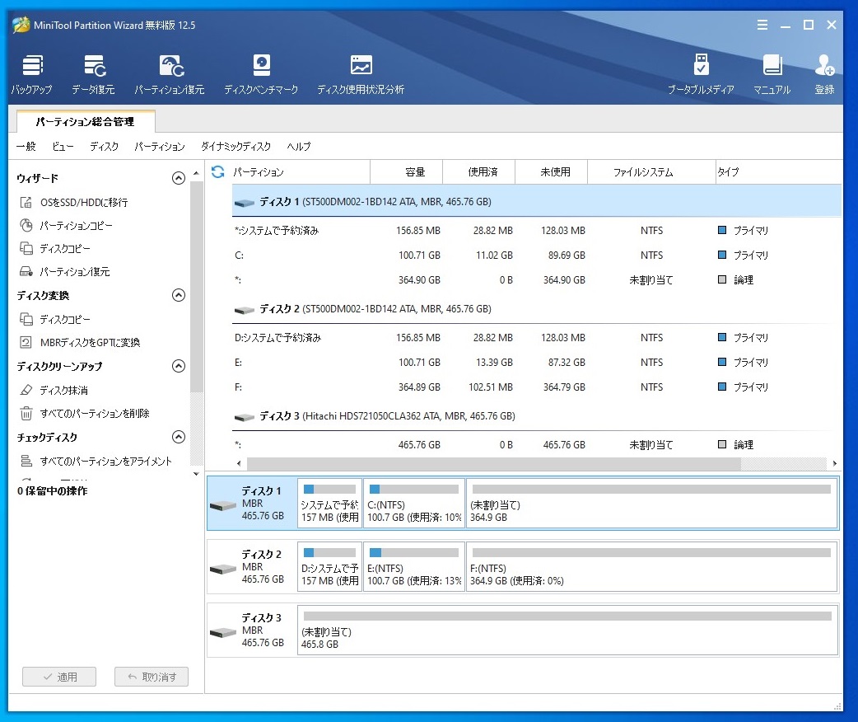Open the マニュアル manual
858x722 pixels.
point(772,74)
